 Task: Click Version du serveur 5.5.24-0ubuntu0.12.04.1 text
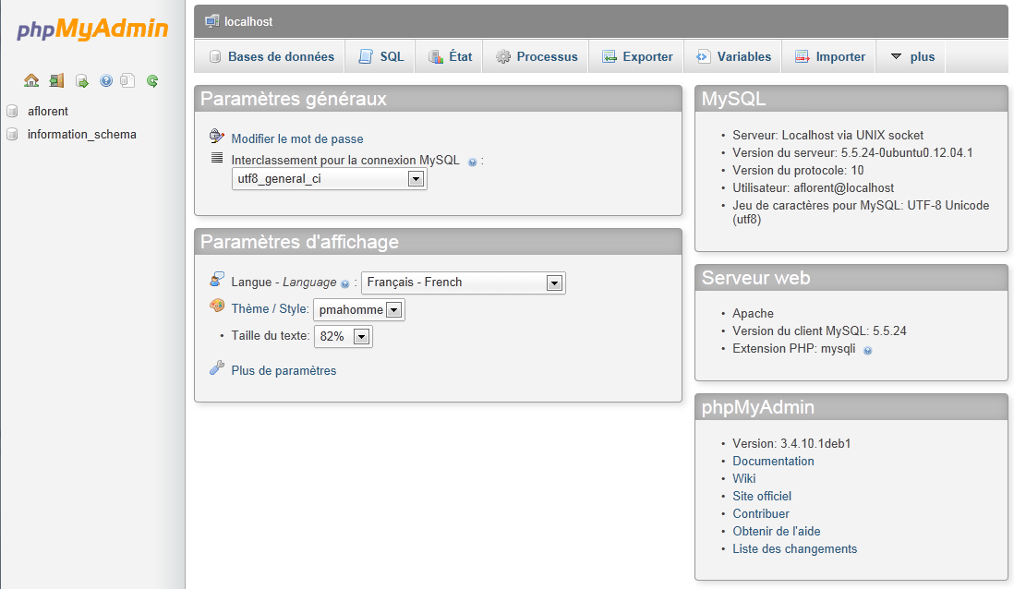(852, 152)
